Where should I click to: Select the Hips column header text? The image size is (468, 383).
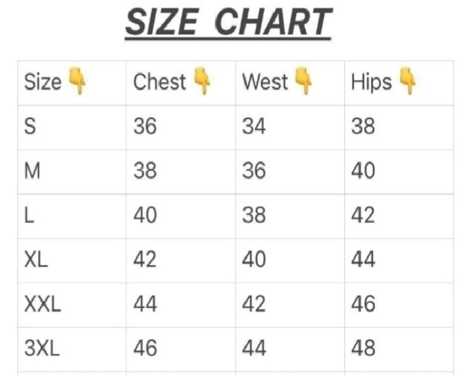[371, 82]
